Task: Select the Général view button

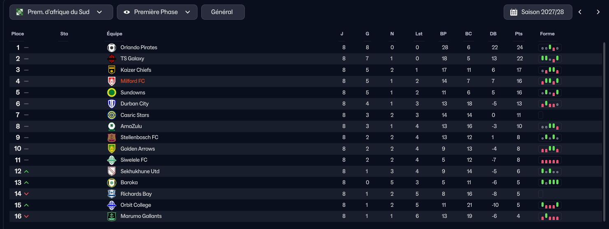Action: pyautogui.click(x=223, y=12)
